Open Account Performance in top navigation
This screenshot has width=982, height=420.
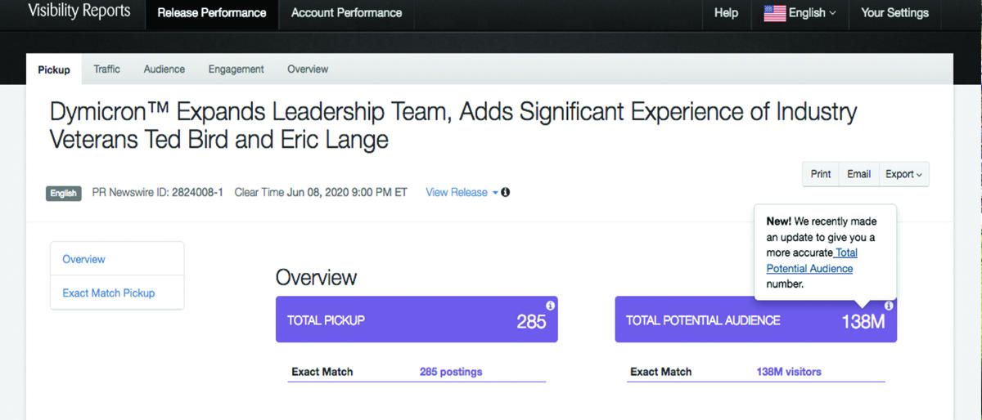pyautogui.click(x=346, y=13)
